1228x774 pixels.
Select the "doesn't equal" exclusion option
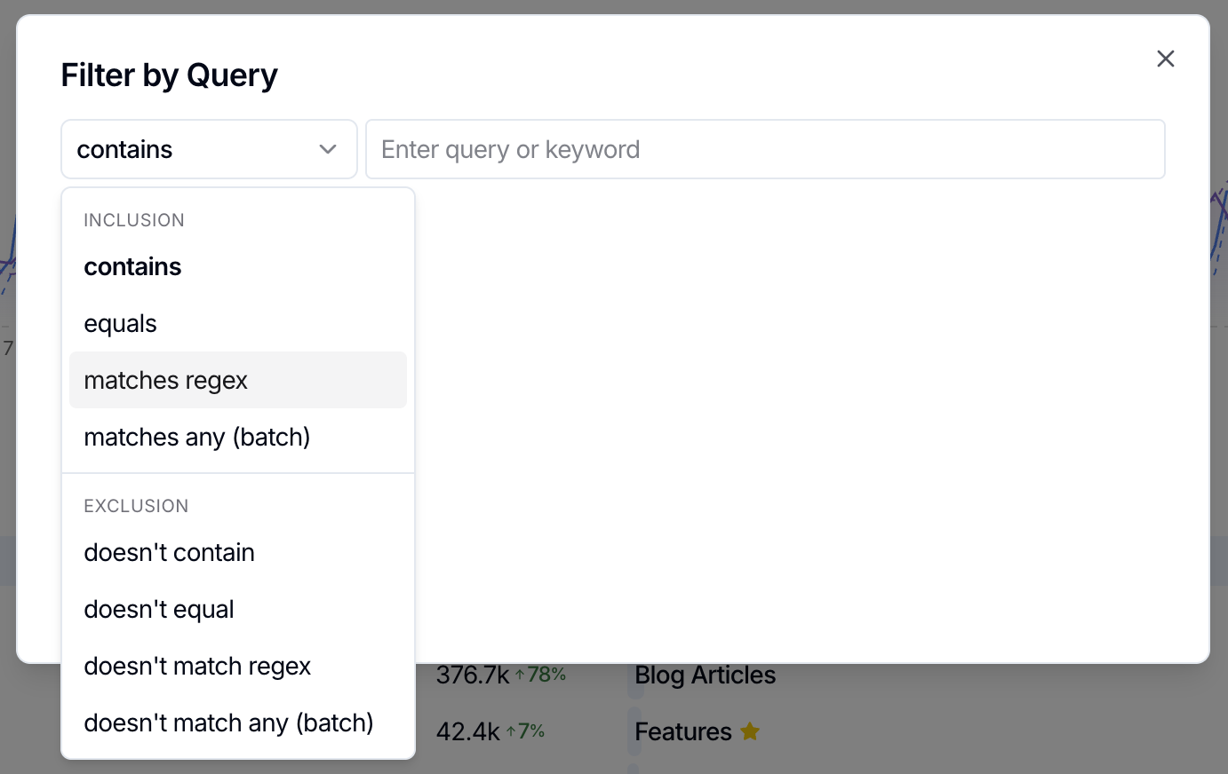[x=159, y=609]
